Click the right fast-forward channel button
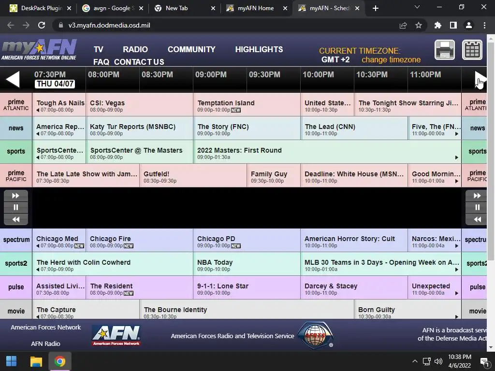 (x=477, y=196)
